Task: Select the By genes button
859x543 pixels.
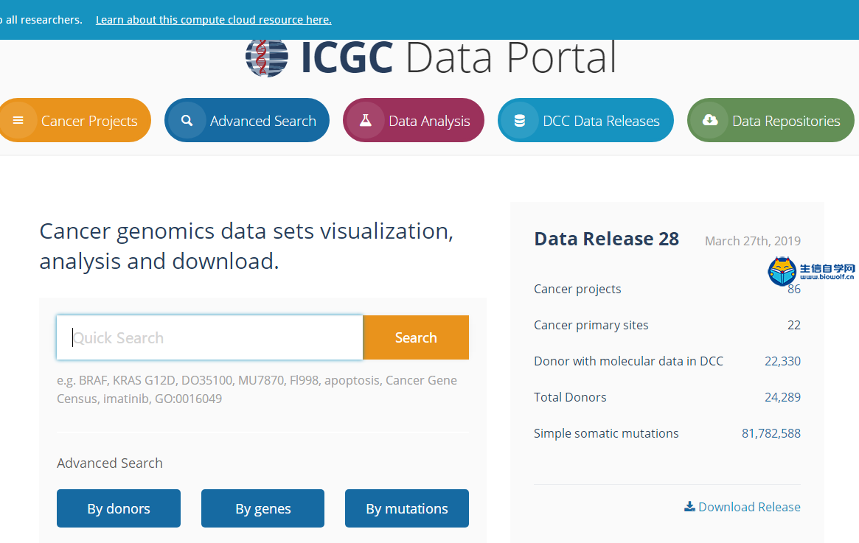Action: tap(263, 508)
